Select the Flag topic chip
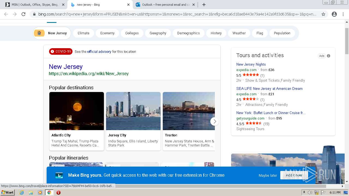Image resolution: width=349 pixels, height=196 pixels. coord(260,33)
